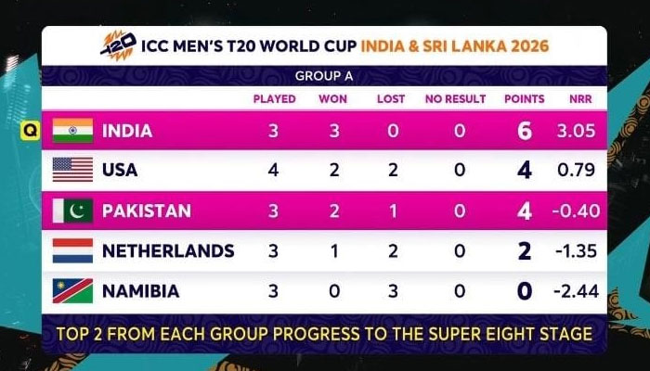This screenshot has height=371, width=650.
Task: Click the POINTS column header
Action: (x=524, y=99)
